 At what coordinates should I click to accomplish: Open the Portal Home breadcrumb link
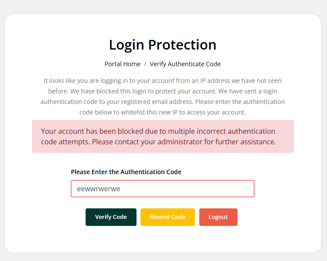122,64
